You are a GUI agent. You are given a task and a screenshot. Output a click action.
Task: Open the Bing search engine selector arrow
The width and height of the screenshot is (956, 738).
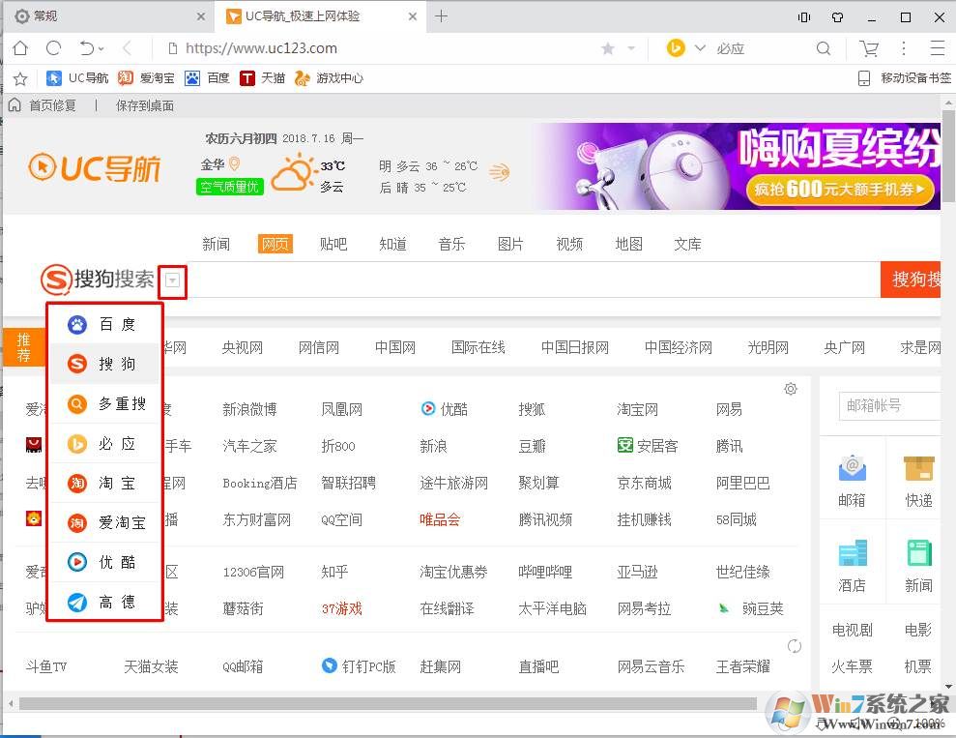point(700,48)
